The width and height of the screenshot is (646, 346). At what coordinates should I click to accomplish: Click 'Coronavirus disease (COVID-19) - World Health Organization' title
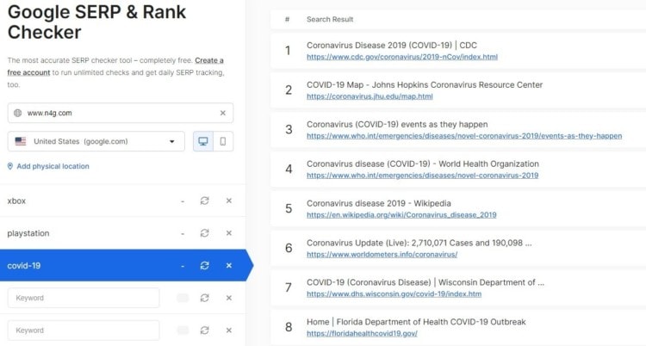tap(423, 164)
